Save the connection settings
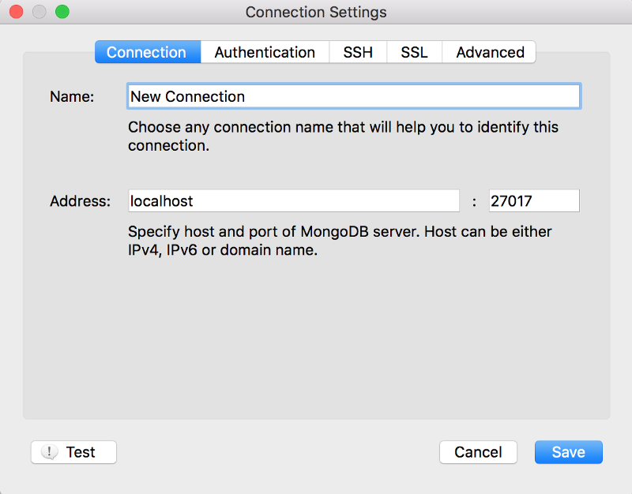 point(568,452)
